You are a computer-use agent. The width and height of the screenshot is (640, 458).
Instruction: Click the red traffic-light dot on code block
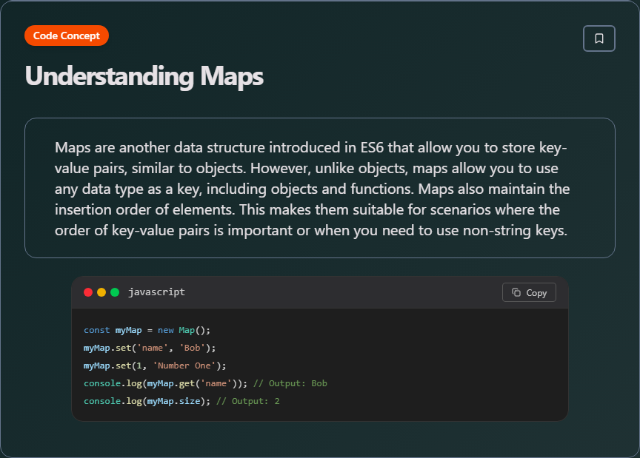tap(88, 292)
